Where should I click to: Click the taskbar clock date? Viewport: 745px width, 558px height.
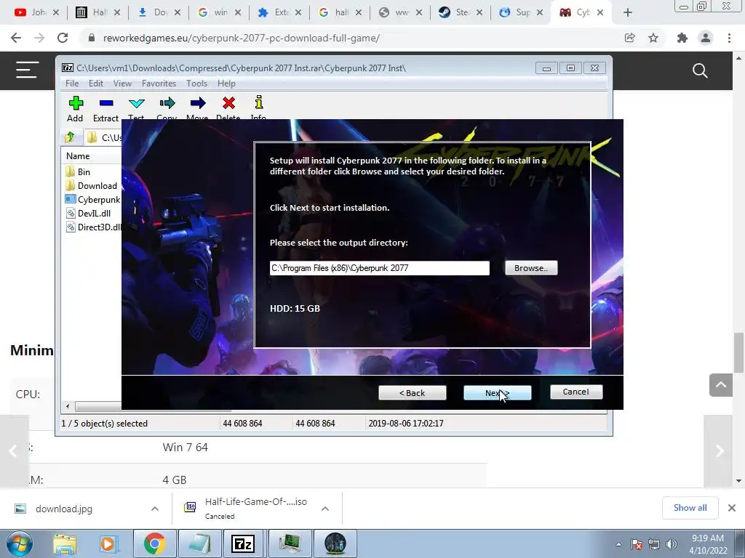(708, 544)
